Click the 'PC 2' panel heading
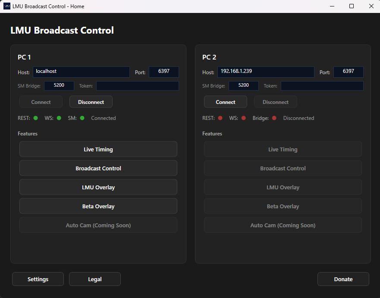380x298 pixels. click(x=209, y=57)
